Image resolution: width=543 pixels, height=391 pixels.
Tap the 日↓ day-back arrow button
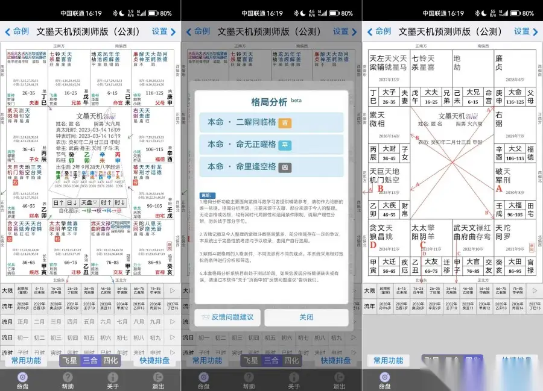74,203
